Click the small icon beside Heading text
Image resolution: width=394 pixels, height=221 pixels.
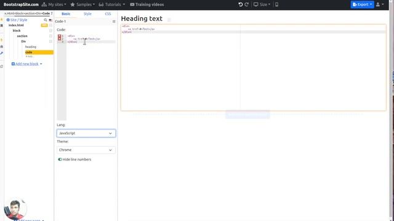click(169, 20)
